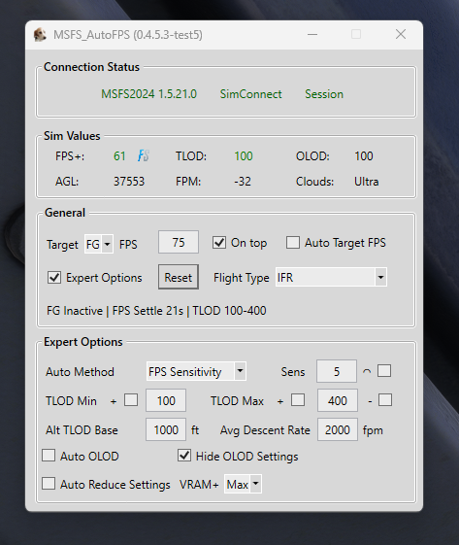Uncheck the On top checkbox
Image resolution: width=459 pixels, height=545 pixels.
click(x=219, y=243)
